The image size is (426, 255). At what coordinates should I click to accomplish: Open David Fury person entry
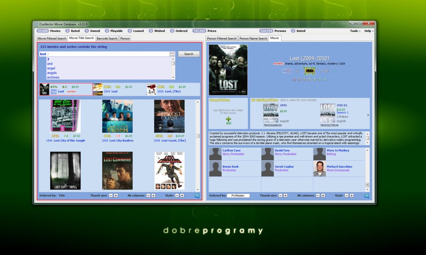tap(287, 154)
